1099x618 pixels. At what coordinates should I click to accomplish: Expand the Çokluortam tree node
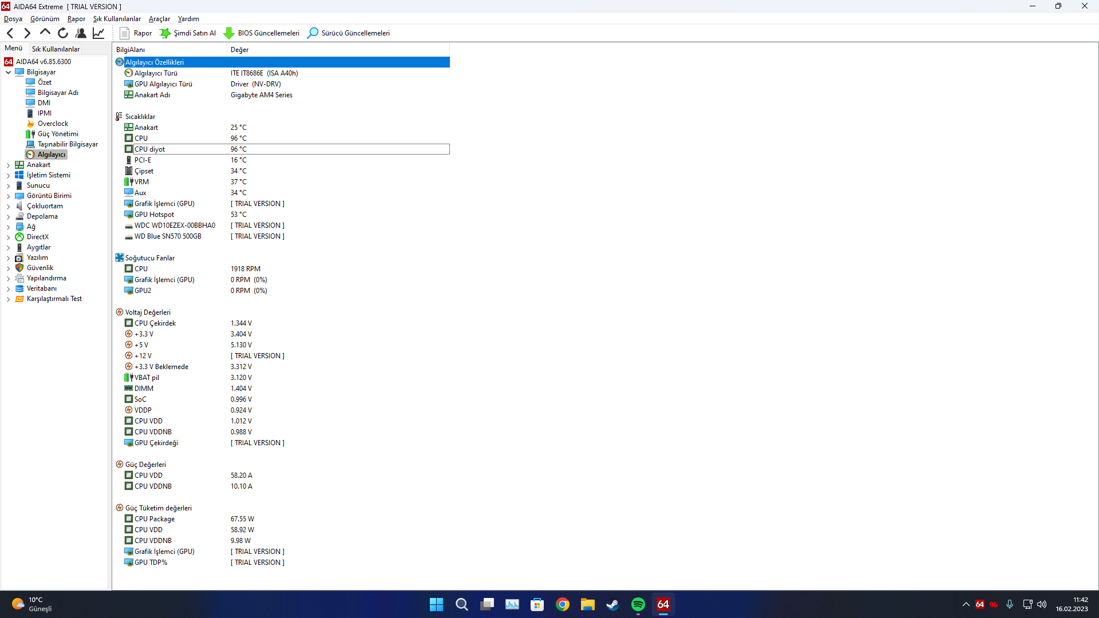(x=8, y=206)
